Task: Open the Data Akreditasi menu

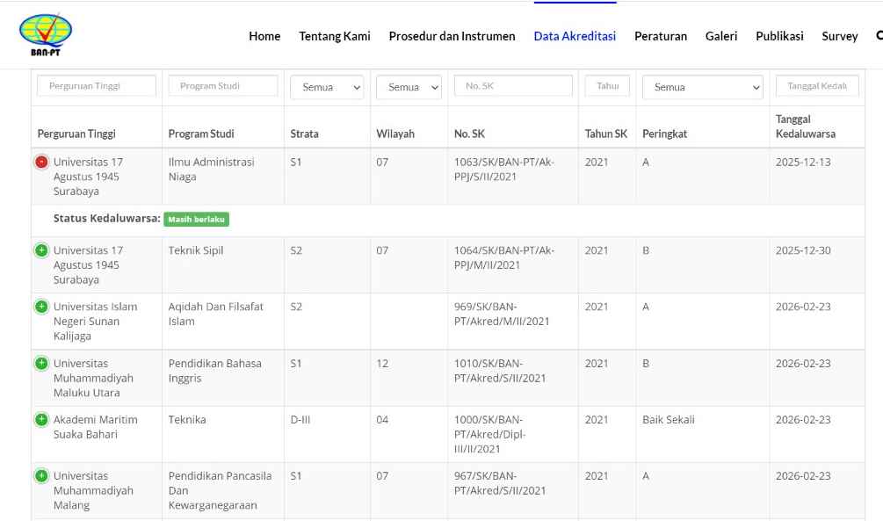Action: click(x=575, y=36)
